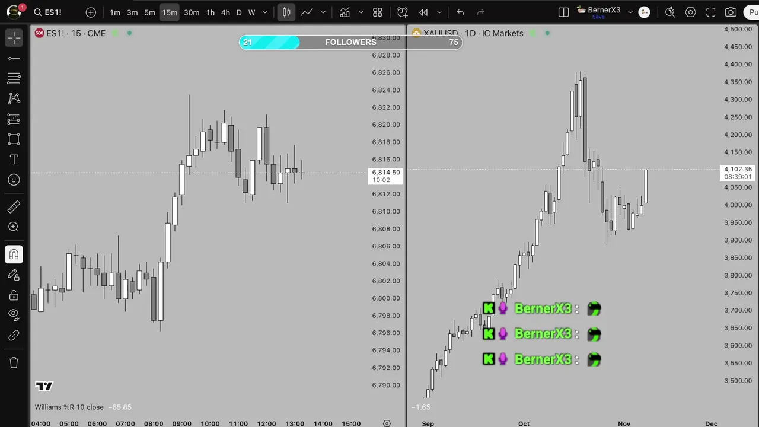This screenshot has width=759, height=427.
Task: Remove objects with trash icon
Action: pos(14,362)
